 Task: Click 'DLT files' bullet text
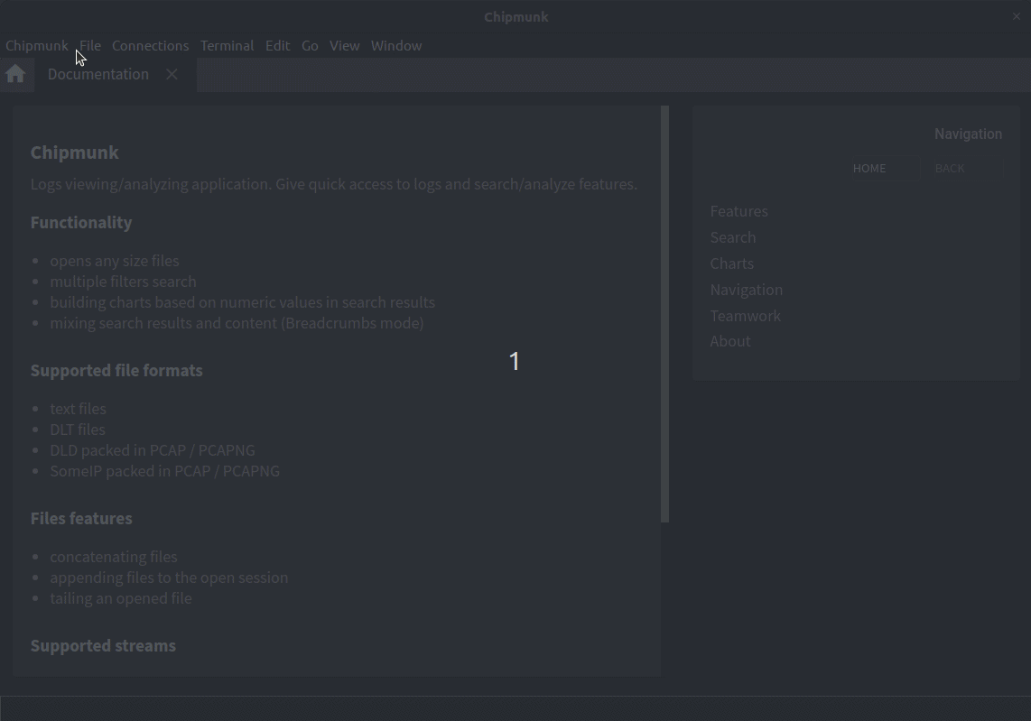pos(78,430)
